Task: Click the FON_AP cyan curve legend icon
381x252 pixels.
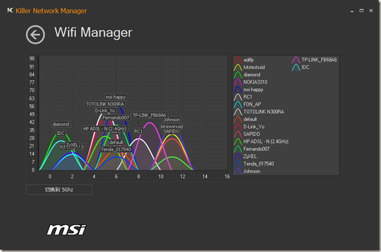Action: [x=238, y=104]
